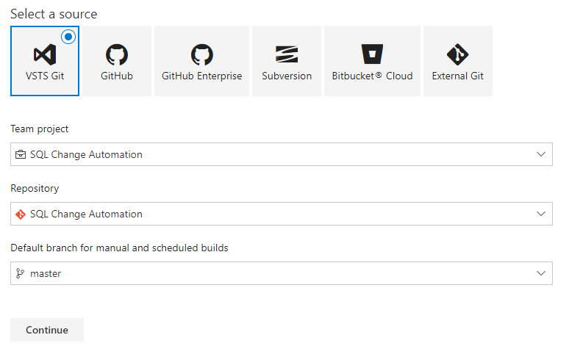The width and height of the screenshot is (569, 357).
Task: Open the Repository dropdown chevron
Action: tap(541, 214)
